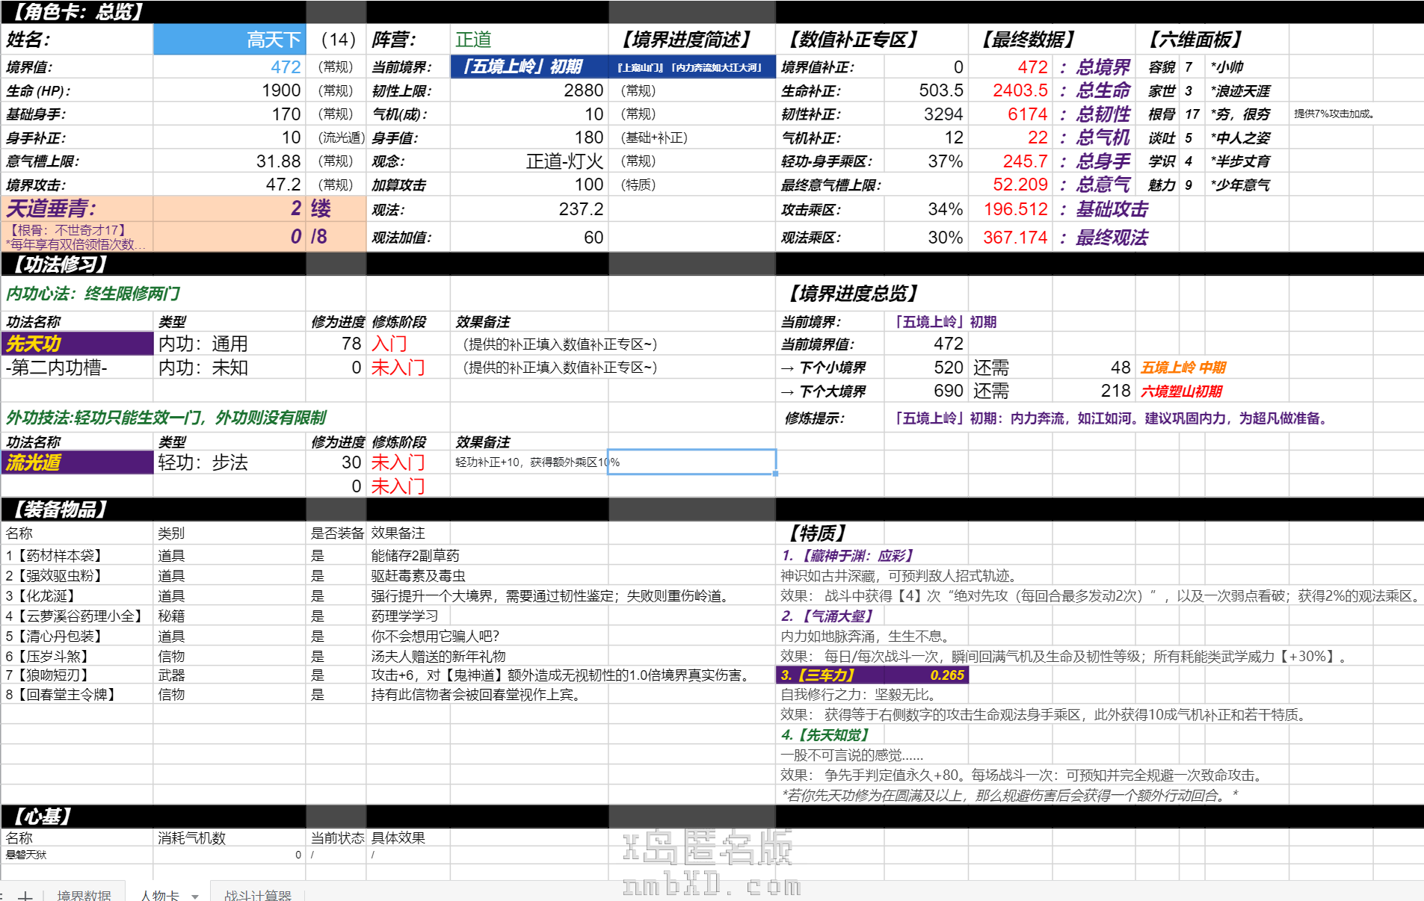Select the 人物卡 sheet tab label
Image resolution: width=1424 pixels, height=901 pixels.
160,895
